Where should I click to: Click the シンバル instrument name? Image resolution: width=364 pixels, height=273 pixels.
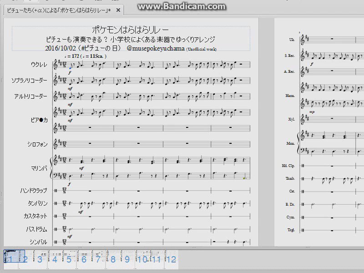tap(38, 242)
